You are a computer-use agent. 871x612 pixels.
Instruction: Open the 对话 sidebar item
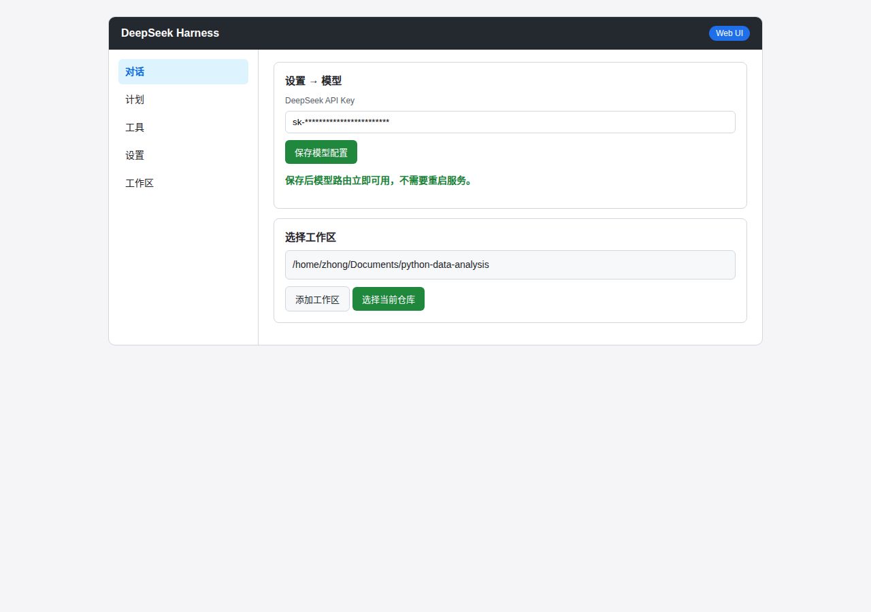pyautogui.click(x=183, y=71)
